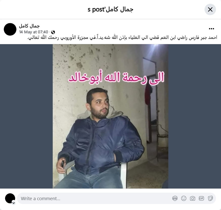The width and height of the screenshot is (221, 210).
Task: Expand the commenting identity chevron on avatar
Action: 14,203
